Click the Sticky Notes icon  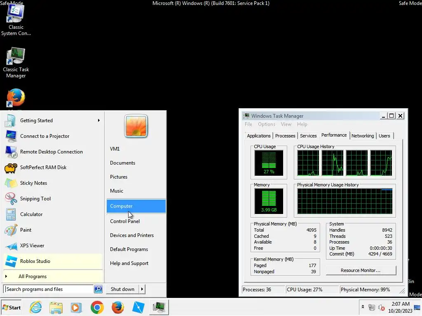11,183
